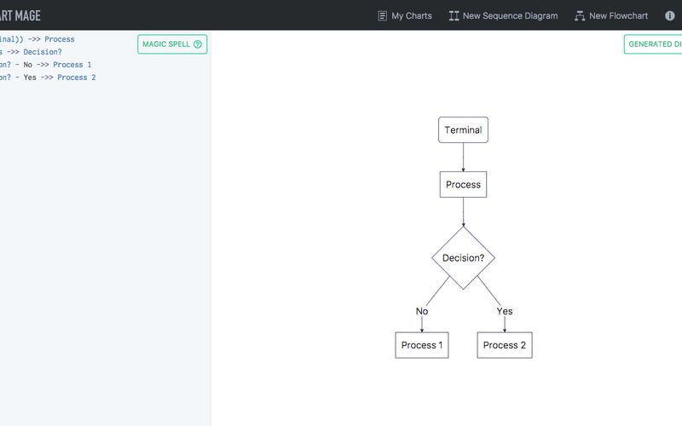This screenshot has width=682, height=426.
Task: Click the Decision? diamond node
Action: (x=463, y=258)
